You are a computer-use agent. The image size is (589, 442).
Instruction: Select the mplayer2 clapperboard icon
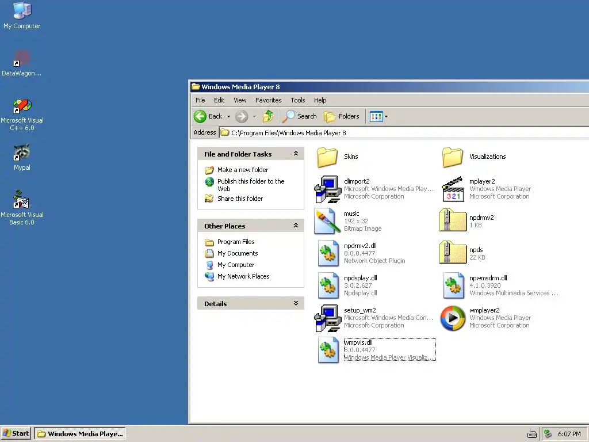tap(453, 189)
